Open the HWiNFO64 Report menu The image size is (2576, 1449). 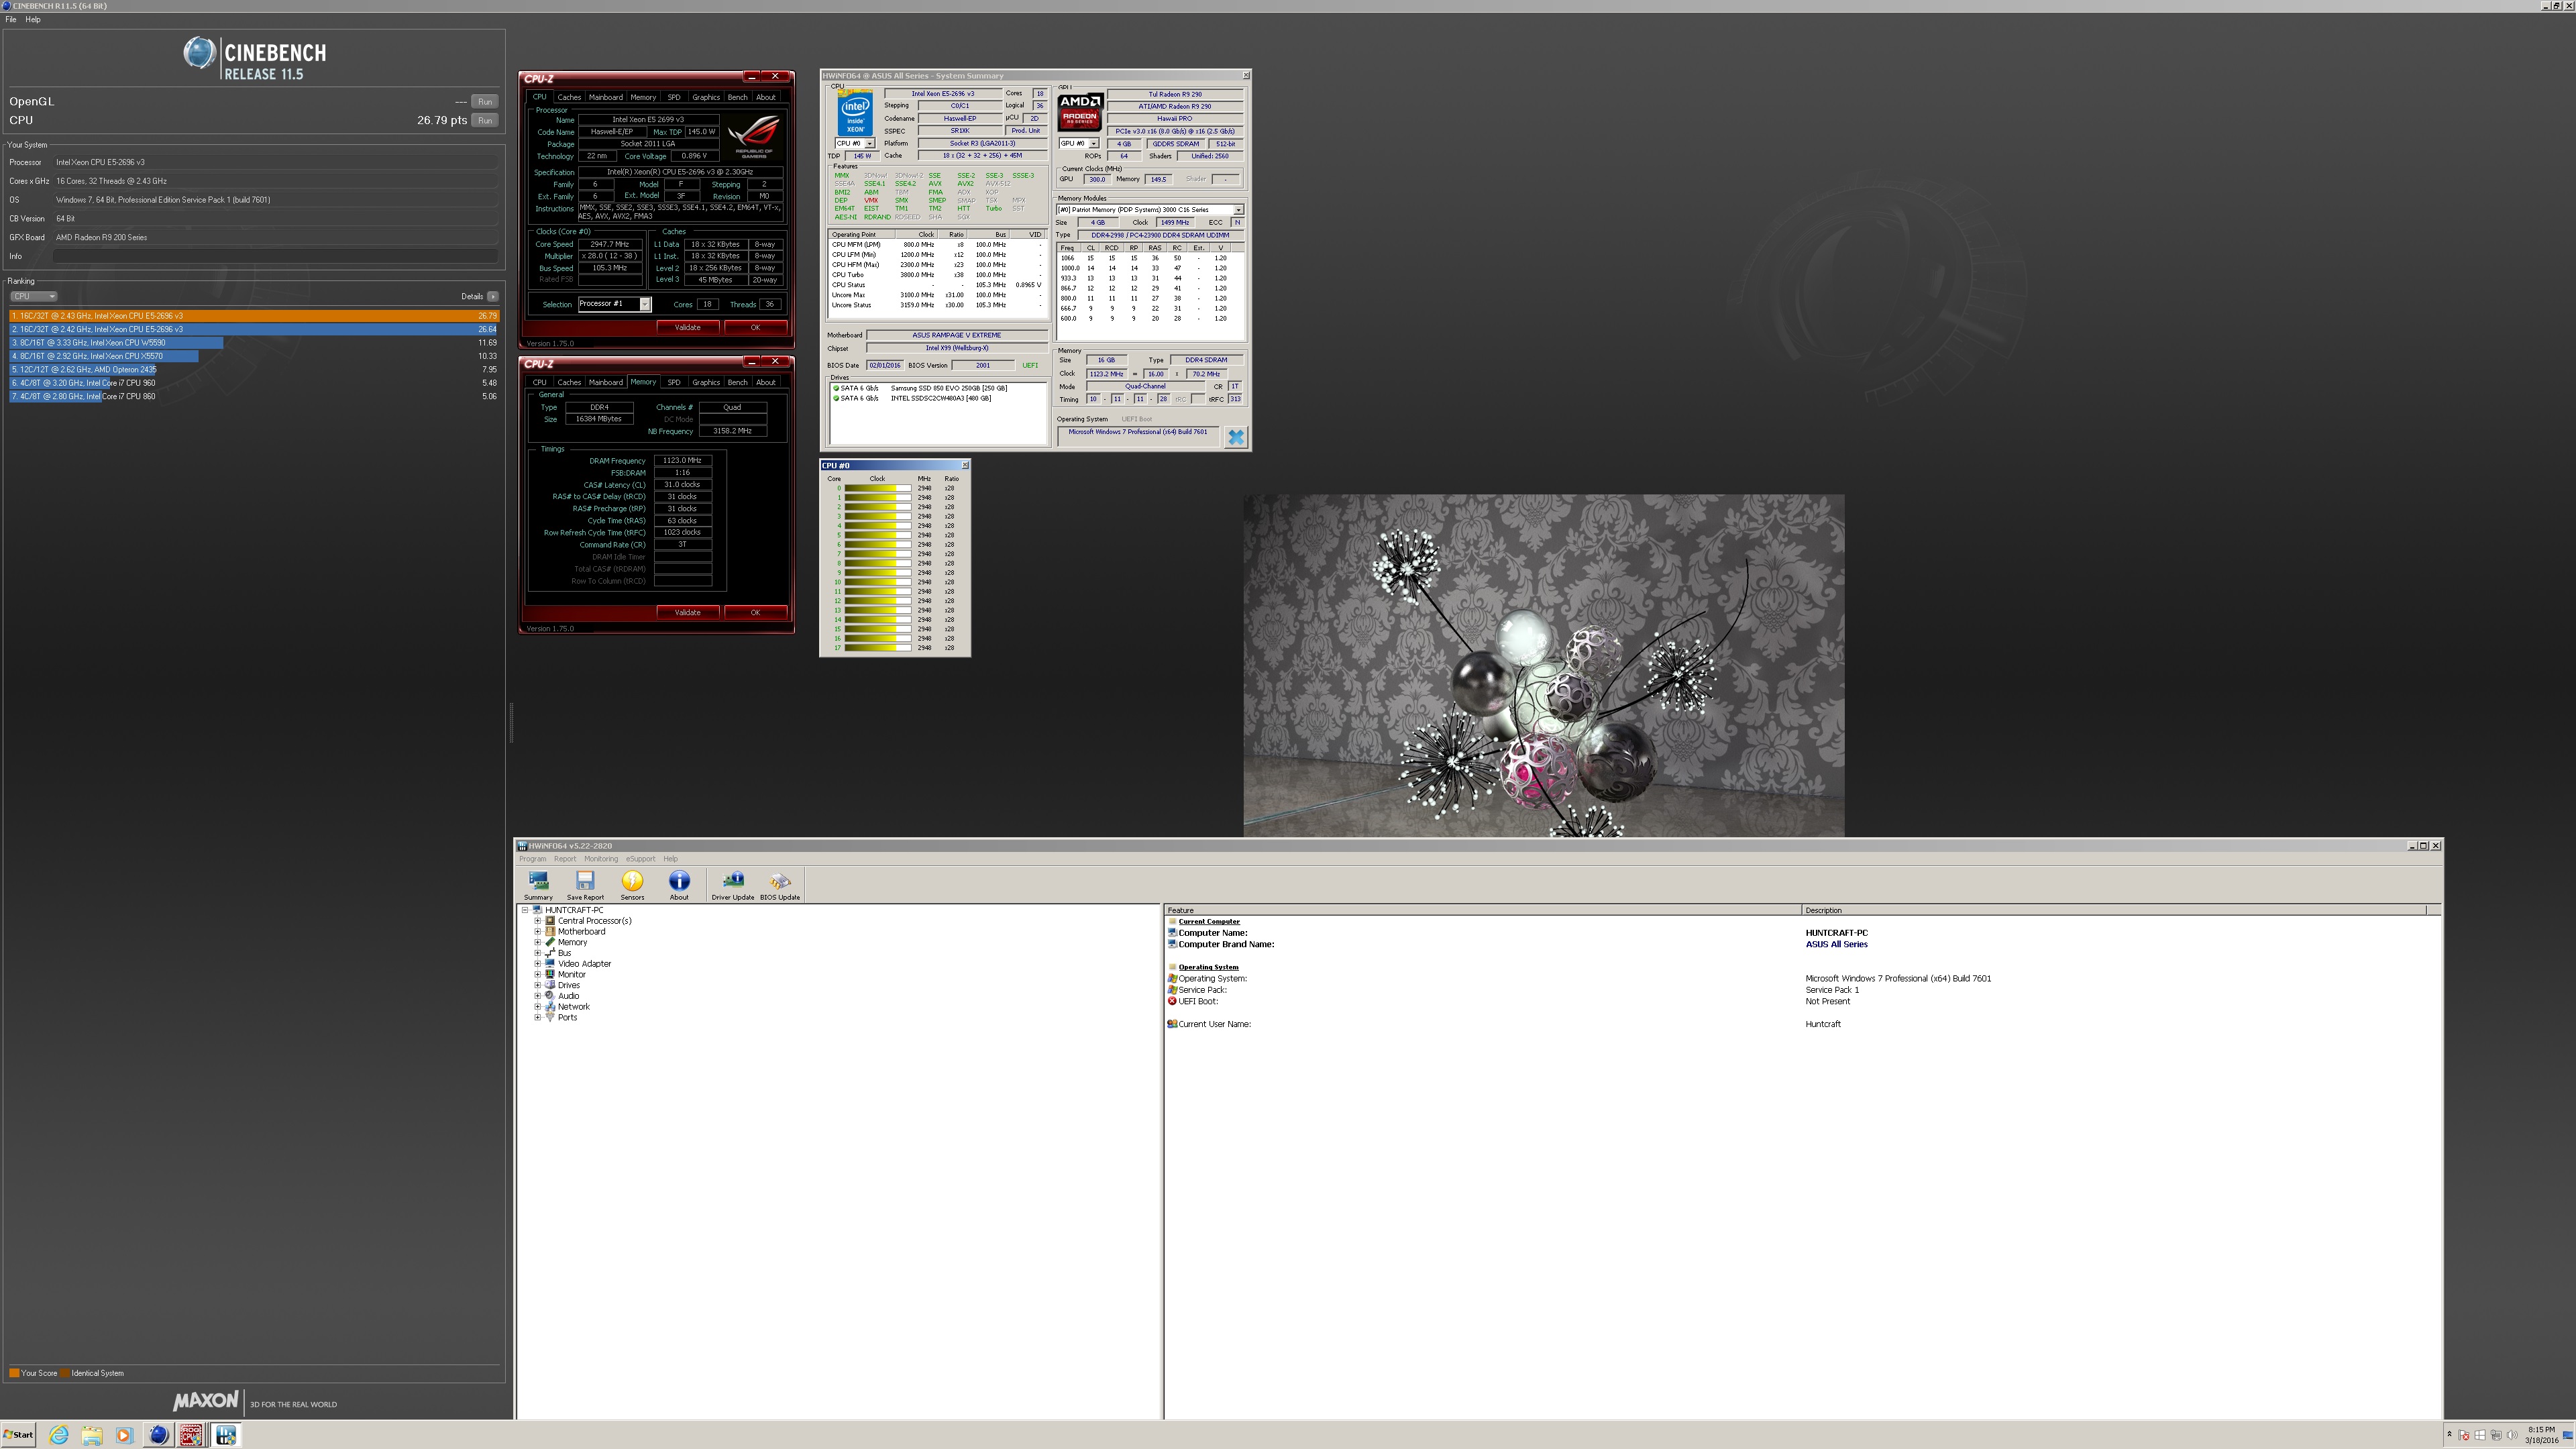pos(565,859)
